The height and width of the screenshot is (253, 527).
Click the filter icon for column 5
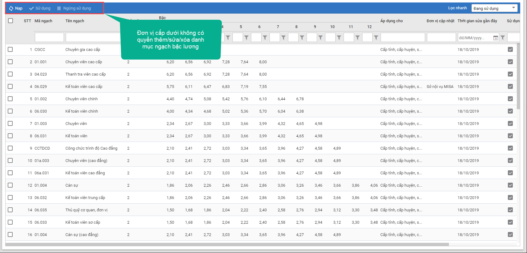246,38
